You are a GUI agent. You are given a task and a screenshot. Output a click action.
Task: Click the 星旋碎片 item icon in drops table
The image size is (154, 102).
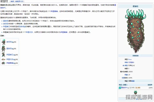tap(120, 88)
